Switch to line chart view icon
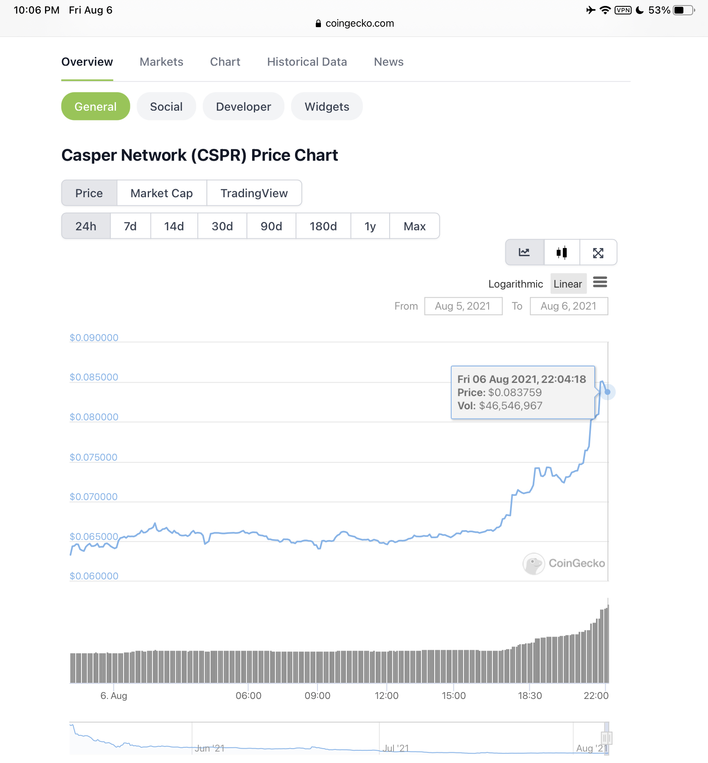The height and width of the screenshot is (763, 708). pos(525,253)
